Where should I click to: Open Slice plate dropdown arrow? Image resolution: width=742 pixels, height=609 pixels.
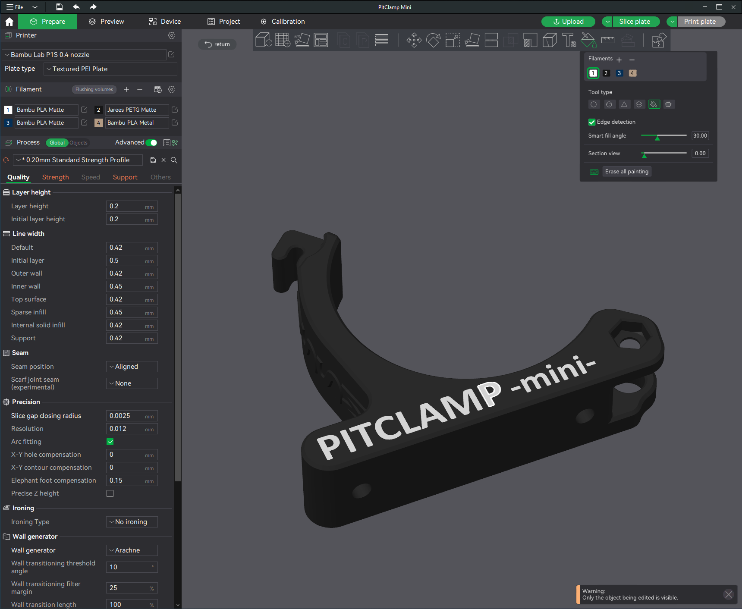[x=607, y=22]
